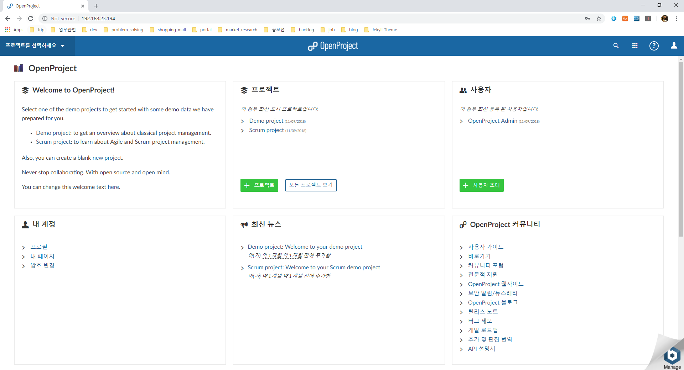Open Chrome three-dot menu
This screenshot has height=370, width=684.
676,18
